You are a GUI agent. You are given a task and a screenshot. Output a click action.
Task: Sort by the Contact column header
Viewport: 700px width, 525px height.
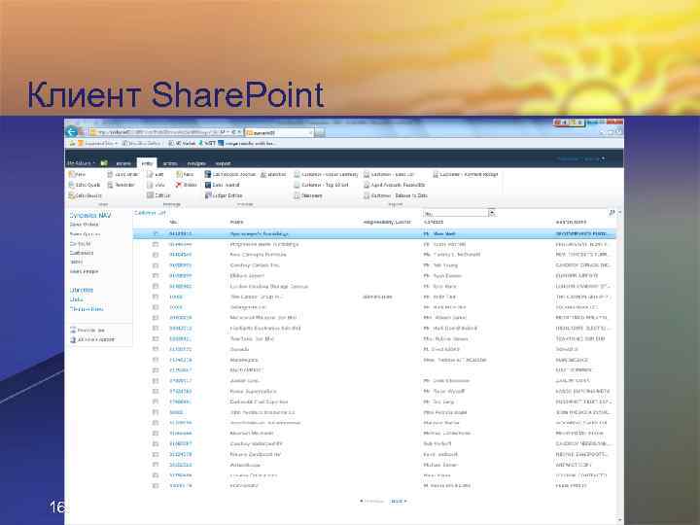point(433,223)
